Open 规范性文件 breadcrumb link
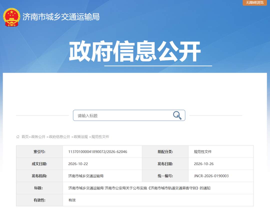The width and height of the screenshot is (270, 208). coord(100,137)
